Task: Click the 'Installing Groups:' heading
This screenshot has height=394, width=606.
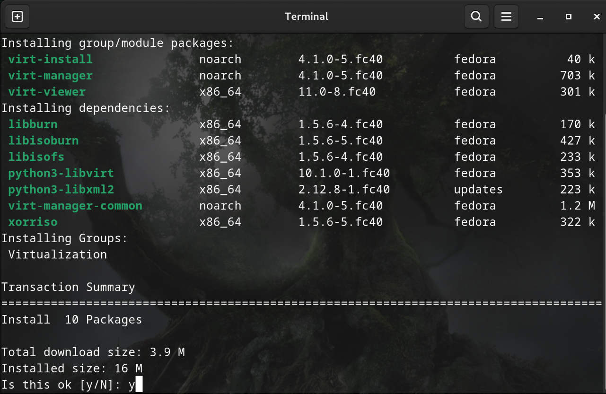Action: 65,238
